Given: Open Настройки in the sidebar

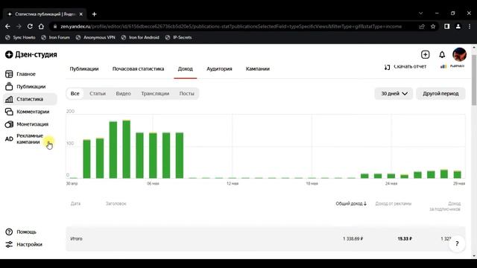Looking at the screenshot, I should (24, 244).
